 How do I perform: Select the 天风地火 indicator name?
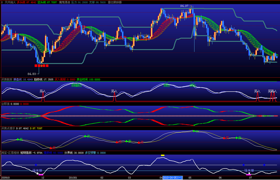coord(10,2)
